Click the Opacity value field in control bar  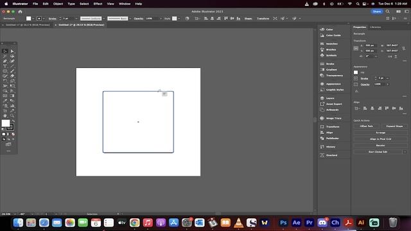152,19
